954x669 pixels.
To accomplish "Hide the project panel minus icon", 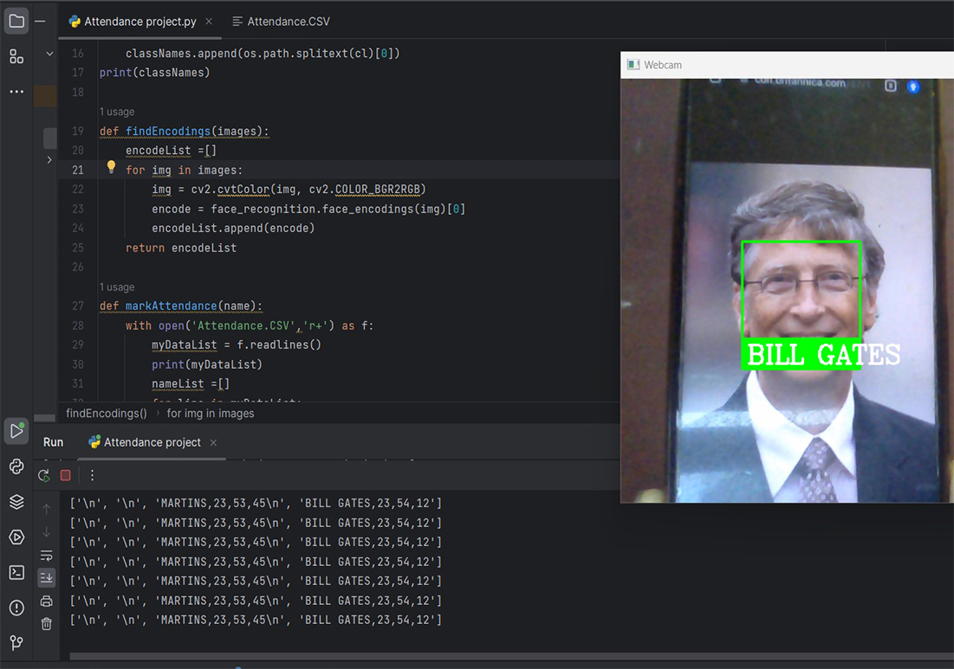I will (40, 22).
